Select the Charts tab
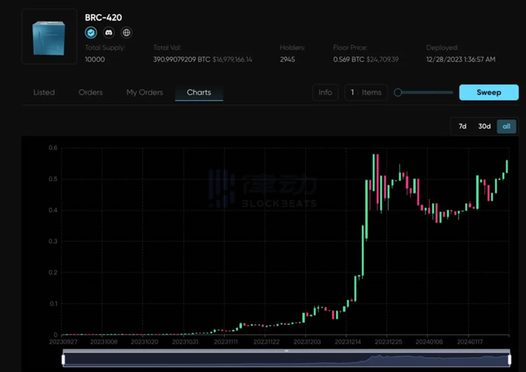This screenshot has height=372, width=526. (199, 92)
